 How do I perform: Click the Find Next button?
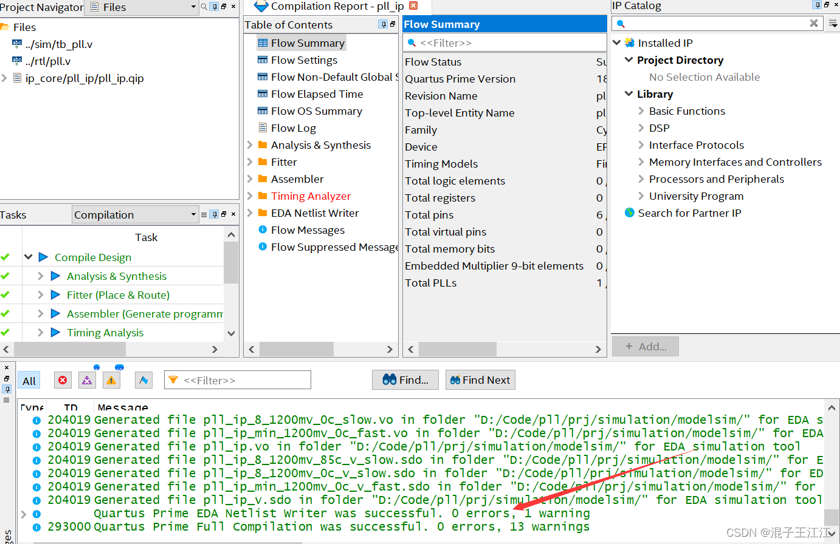pos(480,380)
